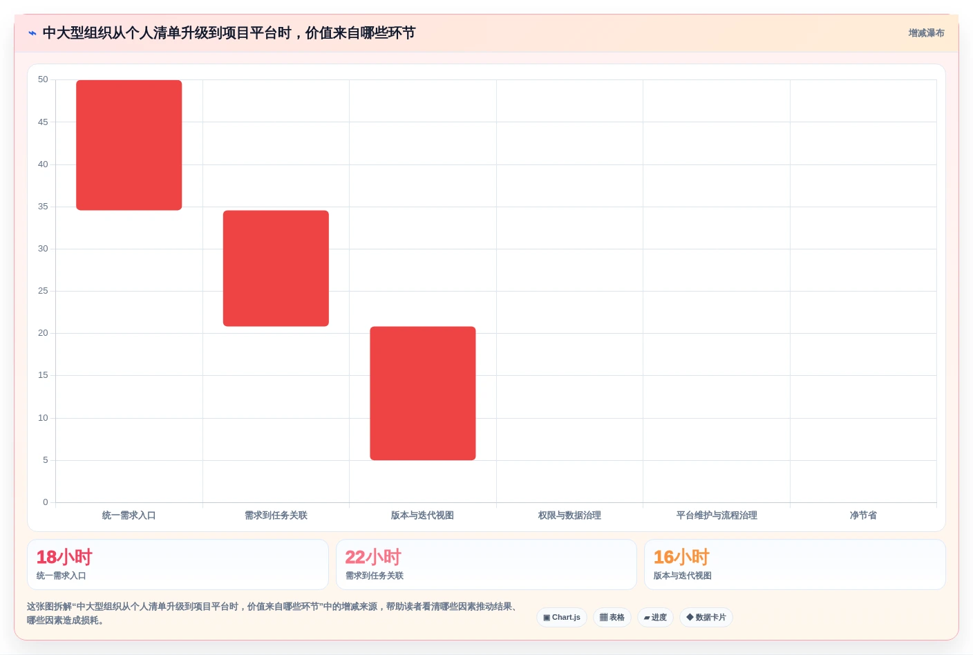Open the 18小时 统一需求入口 card
973x655 pixels.
(178, 564)
